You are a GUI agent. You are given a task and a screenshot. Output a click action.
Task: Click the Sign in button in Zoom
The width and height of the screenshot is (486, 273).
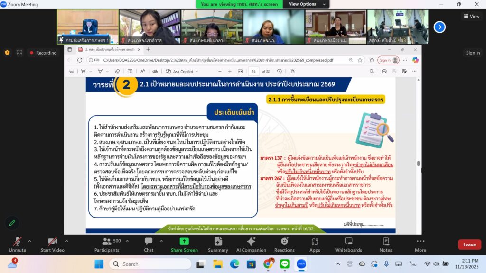point(472,53)
